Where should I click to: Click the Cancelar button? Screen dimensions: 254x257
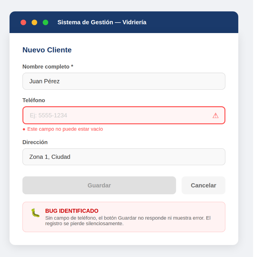pos(204,186)
